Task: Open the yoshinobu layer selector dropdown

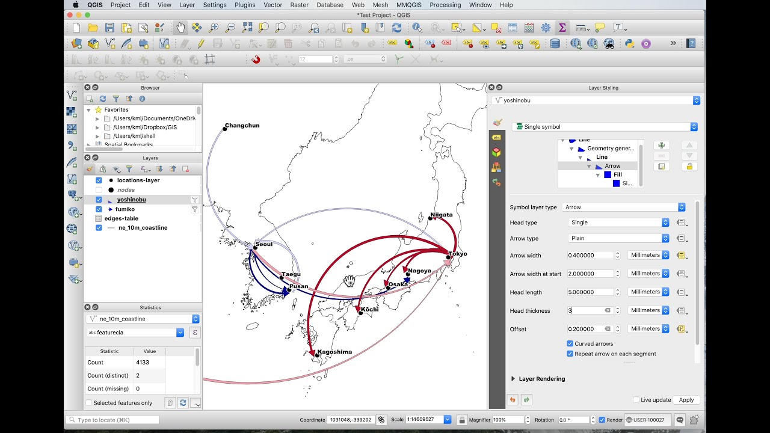Action: point(596,100)
